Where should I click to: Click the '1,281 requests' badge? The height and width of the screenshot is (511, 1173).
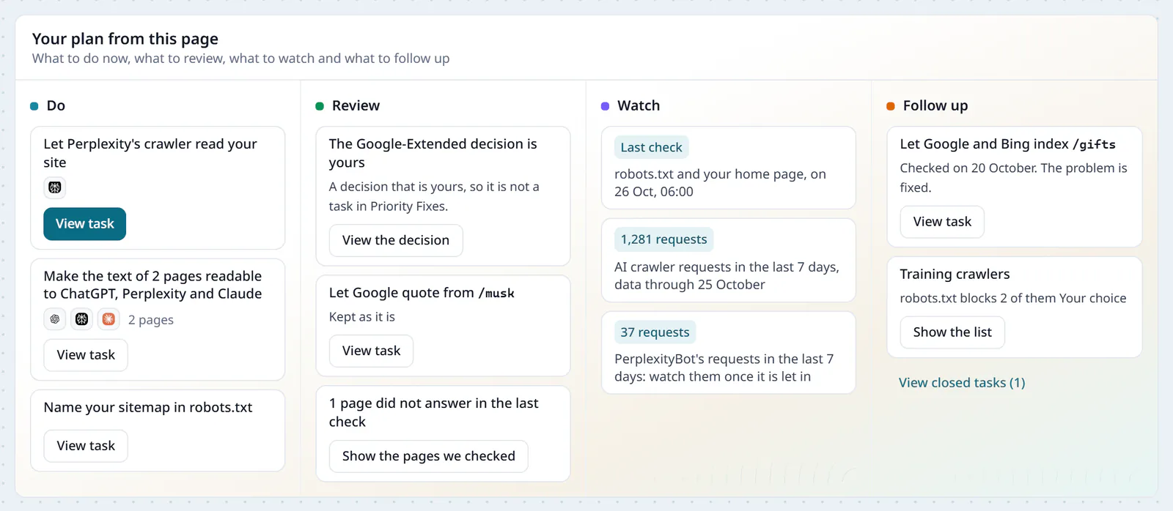pos(663,239)
